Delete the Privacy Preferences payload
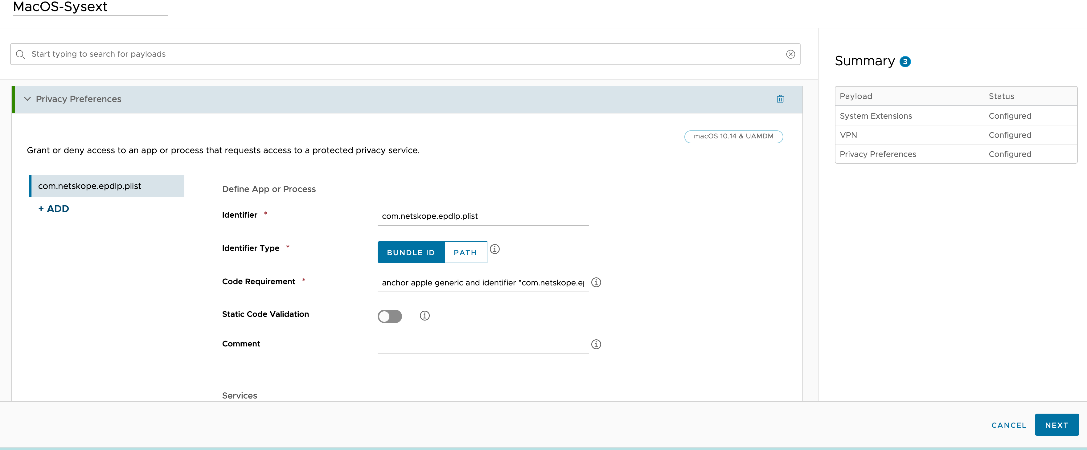Viewport: 1087px width, 450px height. point(780,99)
